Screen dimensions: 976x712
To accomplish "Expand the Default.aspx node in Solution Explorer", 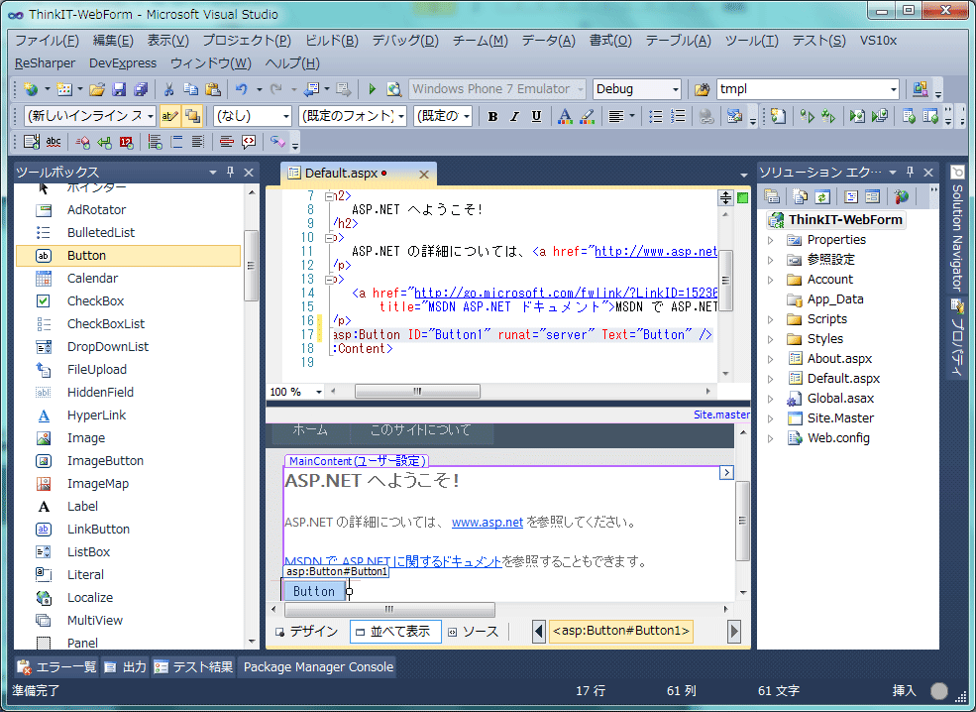I will point(771,380).
